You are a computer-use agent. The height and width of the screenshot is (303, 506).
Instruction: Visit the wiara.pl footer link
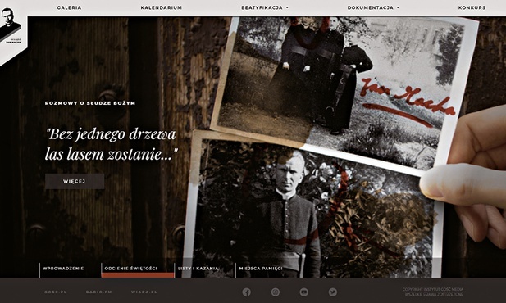click(144, 292)
